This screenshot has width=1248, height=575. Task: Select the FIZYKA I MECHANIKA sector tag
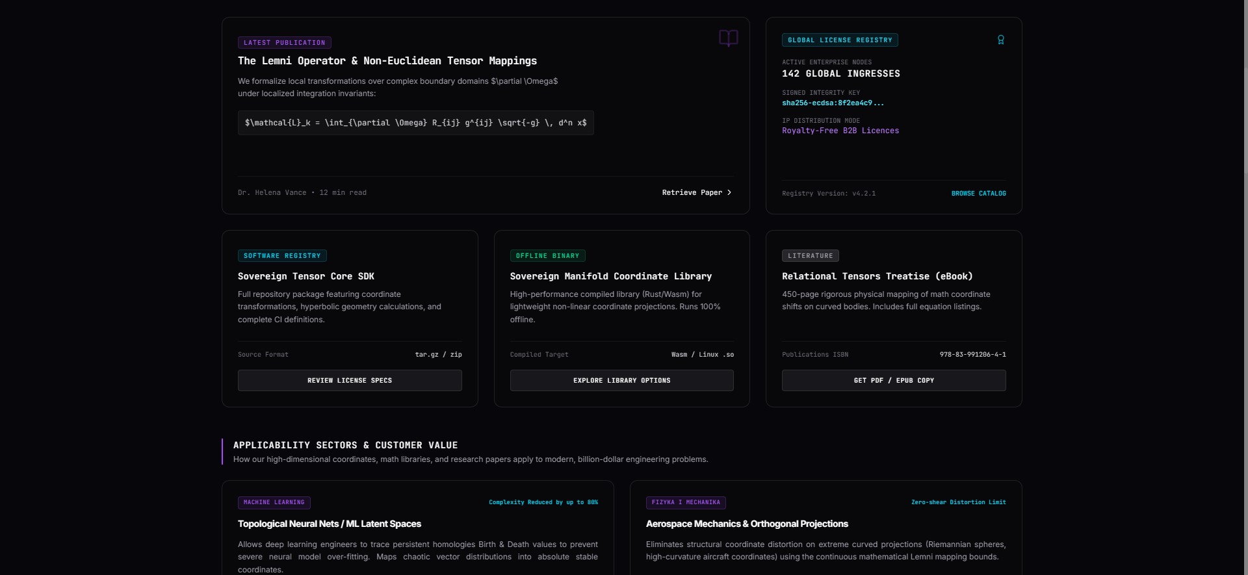click(686, 502)
